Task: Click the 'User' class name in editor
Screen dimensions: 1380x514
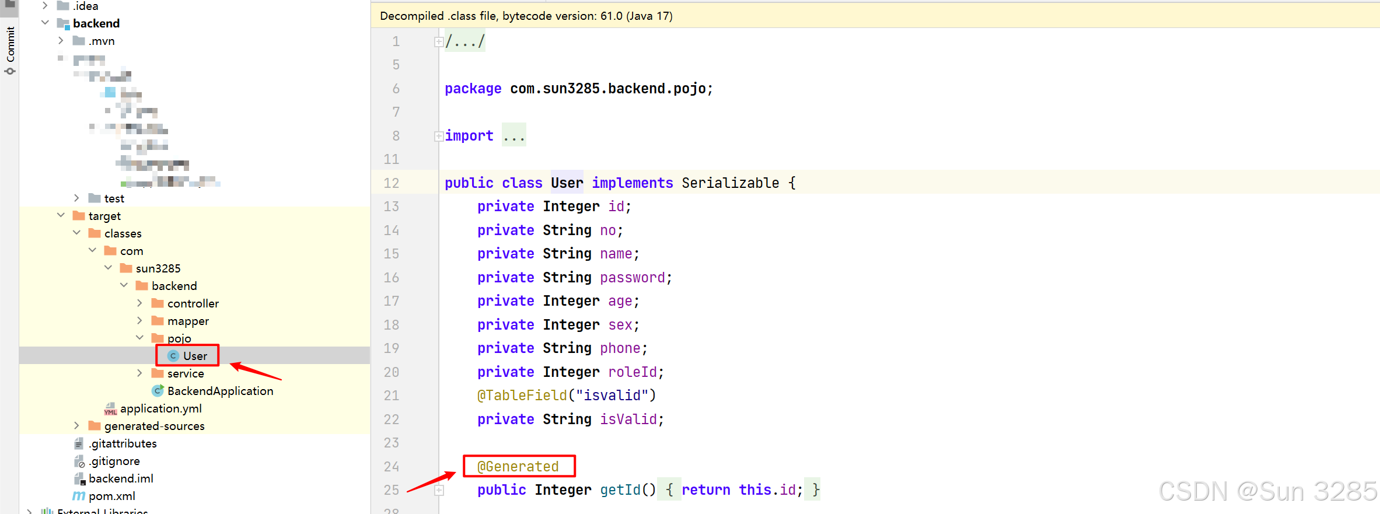Action: 567,183
